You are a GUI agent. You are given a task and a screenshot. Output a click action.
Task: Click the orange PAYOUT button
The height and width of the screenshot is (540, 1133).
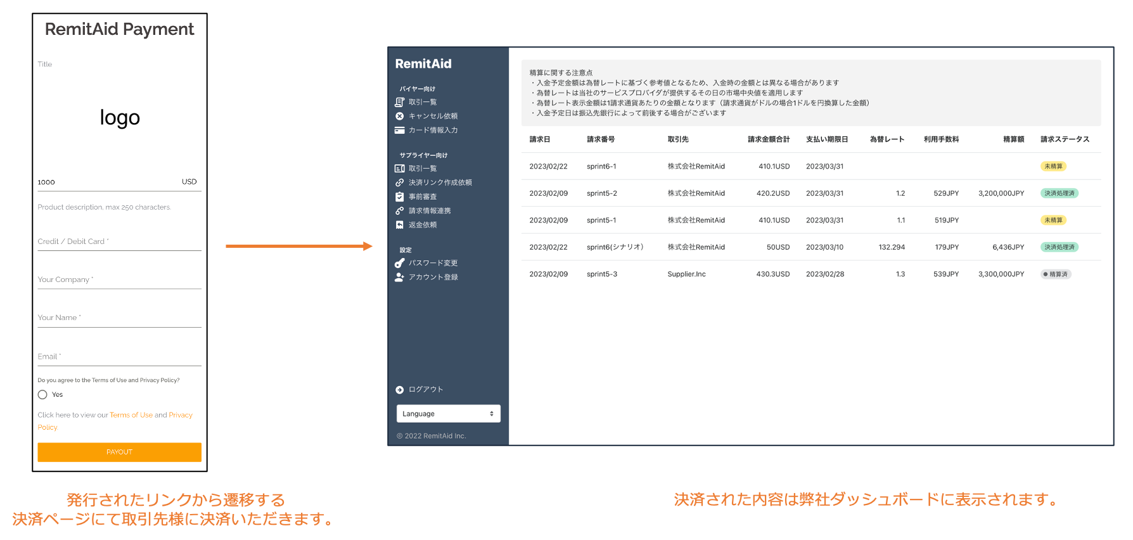click(x=119, y=452)
